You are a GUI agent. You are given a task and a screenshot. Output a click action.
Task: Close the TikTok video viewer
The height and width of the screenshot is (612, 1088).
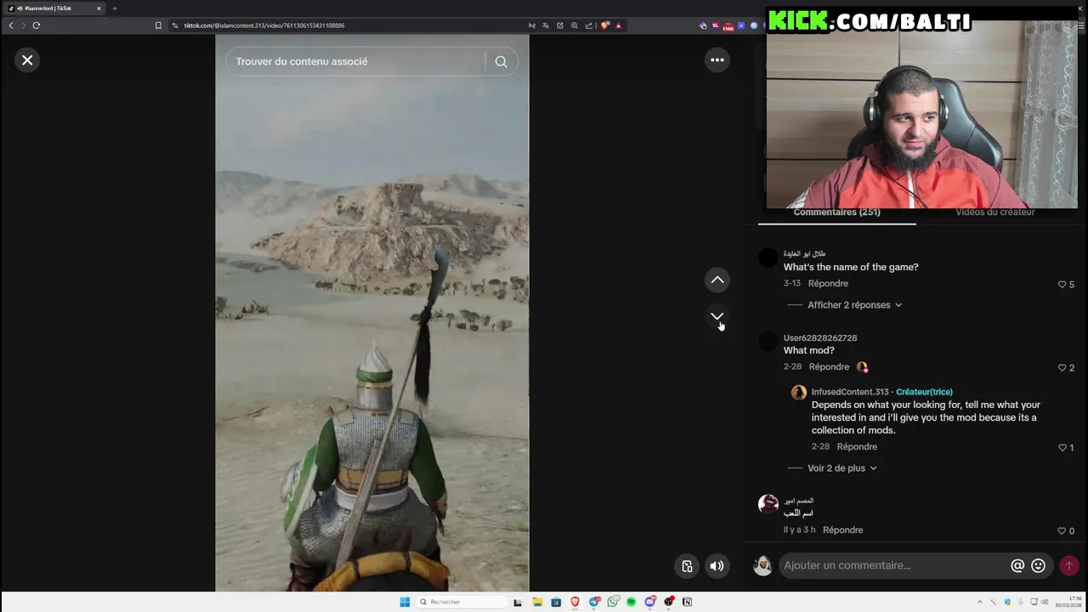(x=27, y=60)
